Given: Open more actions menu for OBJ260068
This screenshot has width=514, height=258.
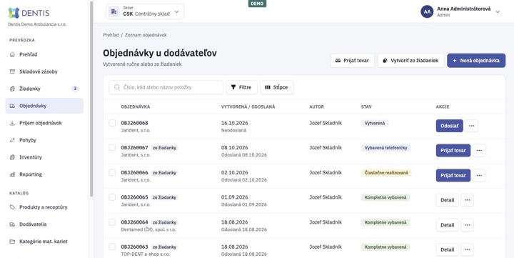Looking at the screenshot, I should 472,126.
